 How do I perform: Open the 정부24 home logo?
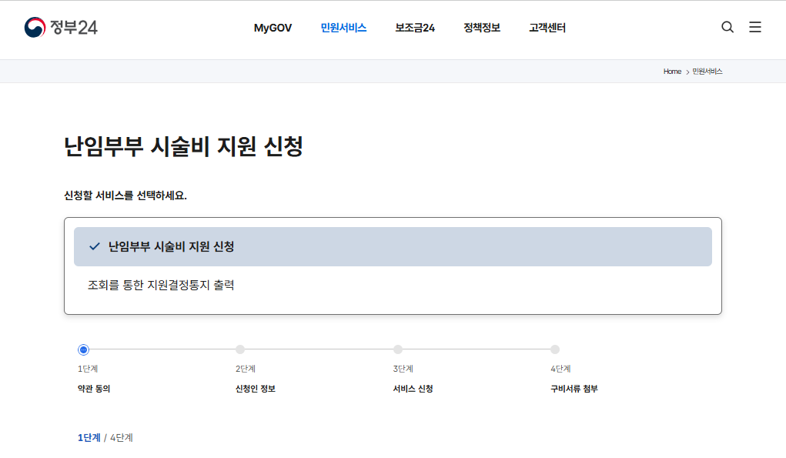tap(61, 27)
